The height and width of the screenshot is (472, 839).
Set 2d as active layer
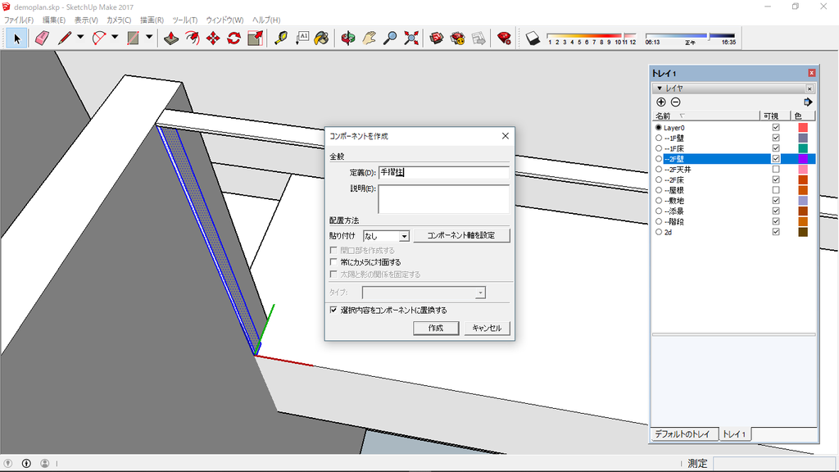(659, 232)
